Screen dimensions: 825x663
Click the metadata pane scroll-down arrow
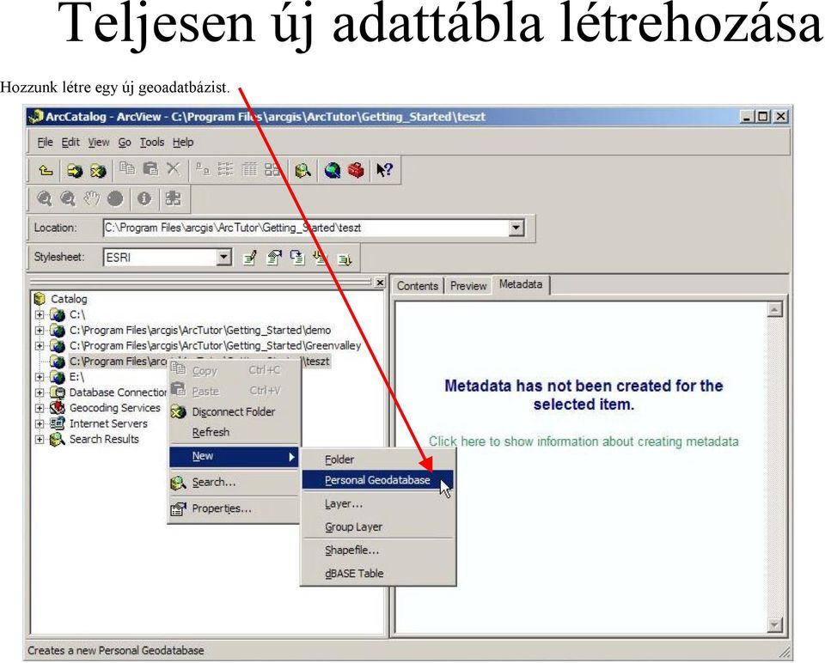(774, 624)
